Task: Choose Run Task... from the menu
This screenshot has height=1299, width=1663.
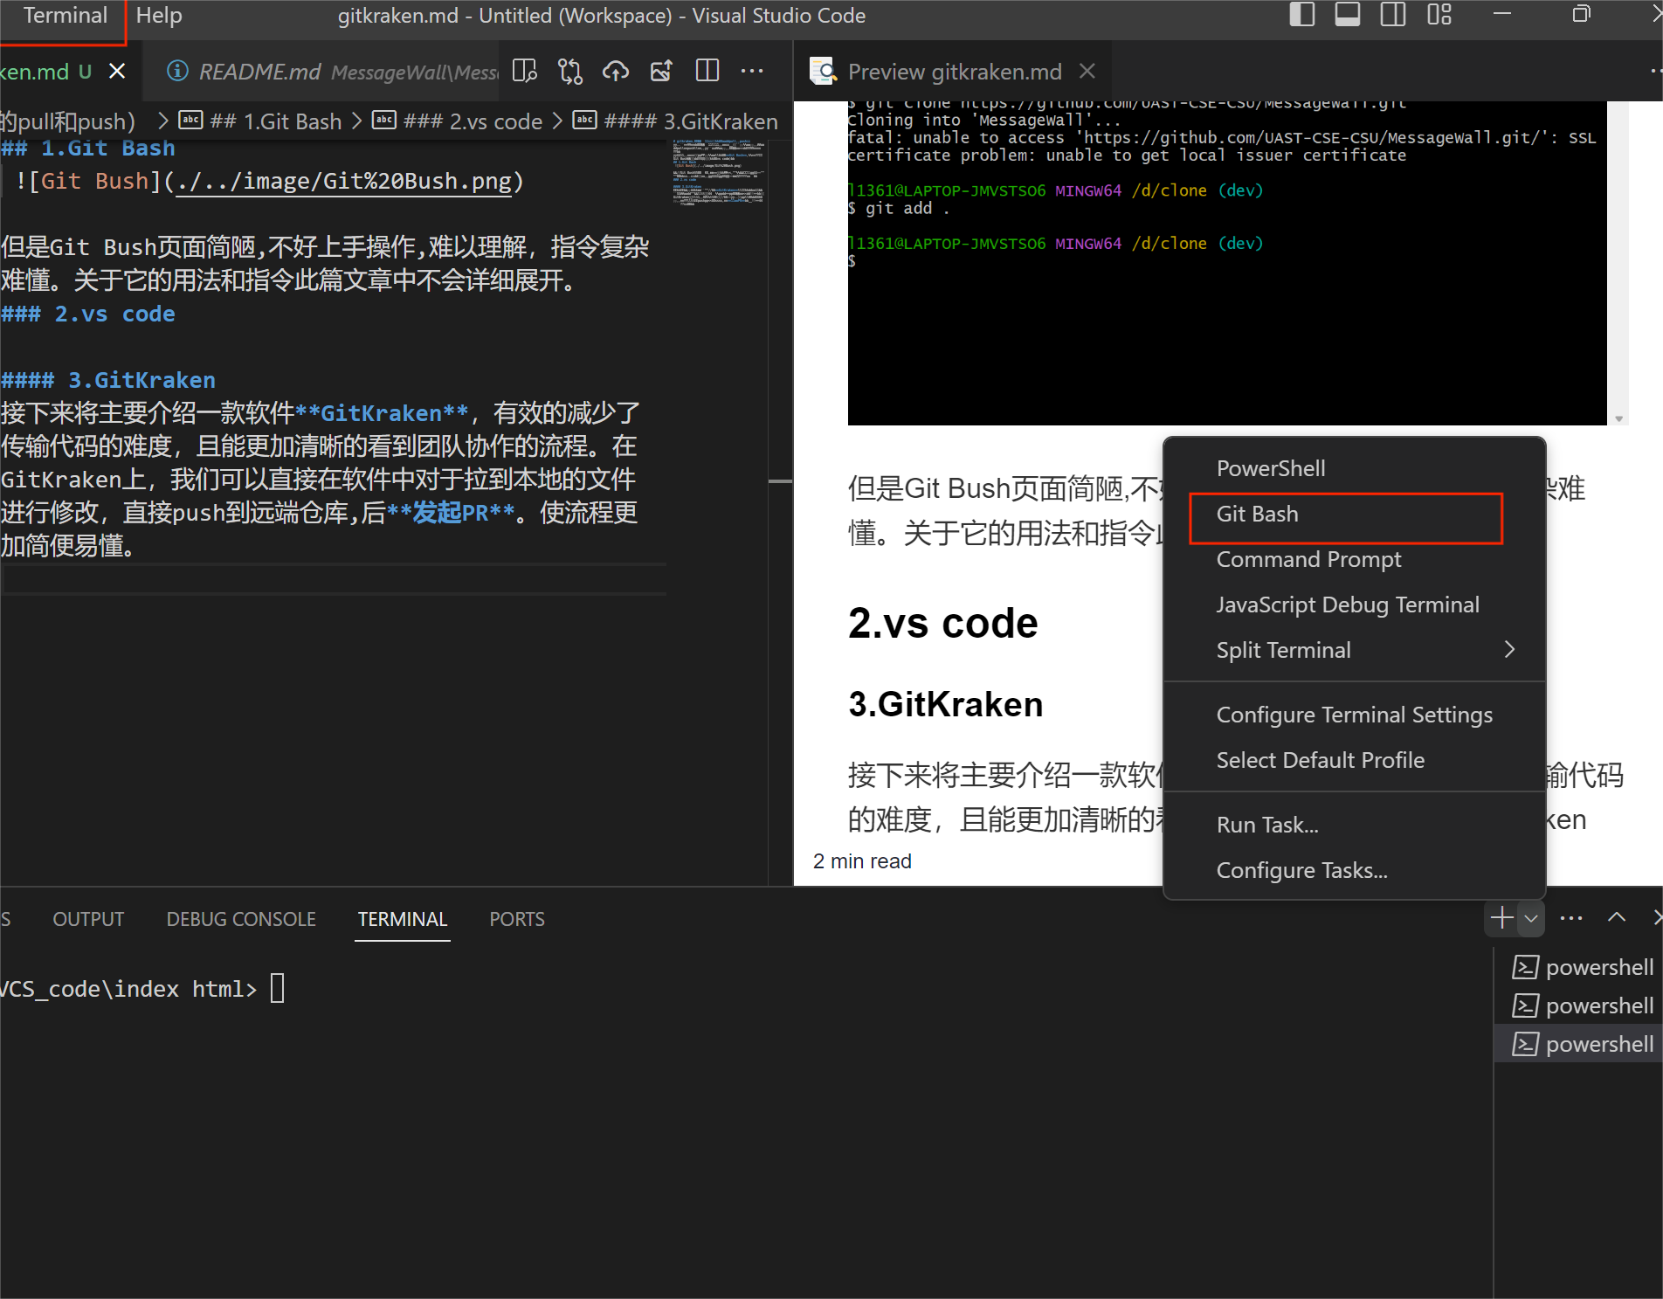Action: [1355, 825]
